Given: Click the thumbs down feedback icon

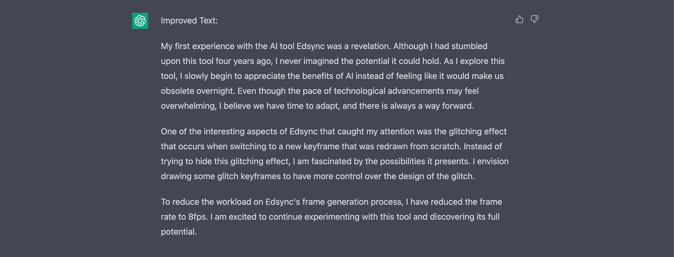Looking at the screenshot, I should [x=534, y=19].
